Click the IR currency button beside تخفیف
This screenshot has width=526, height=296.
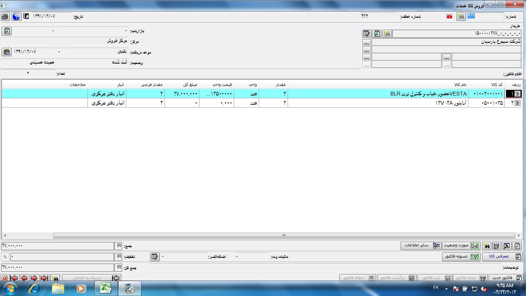[119, 256]
